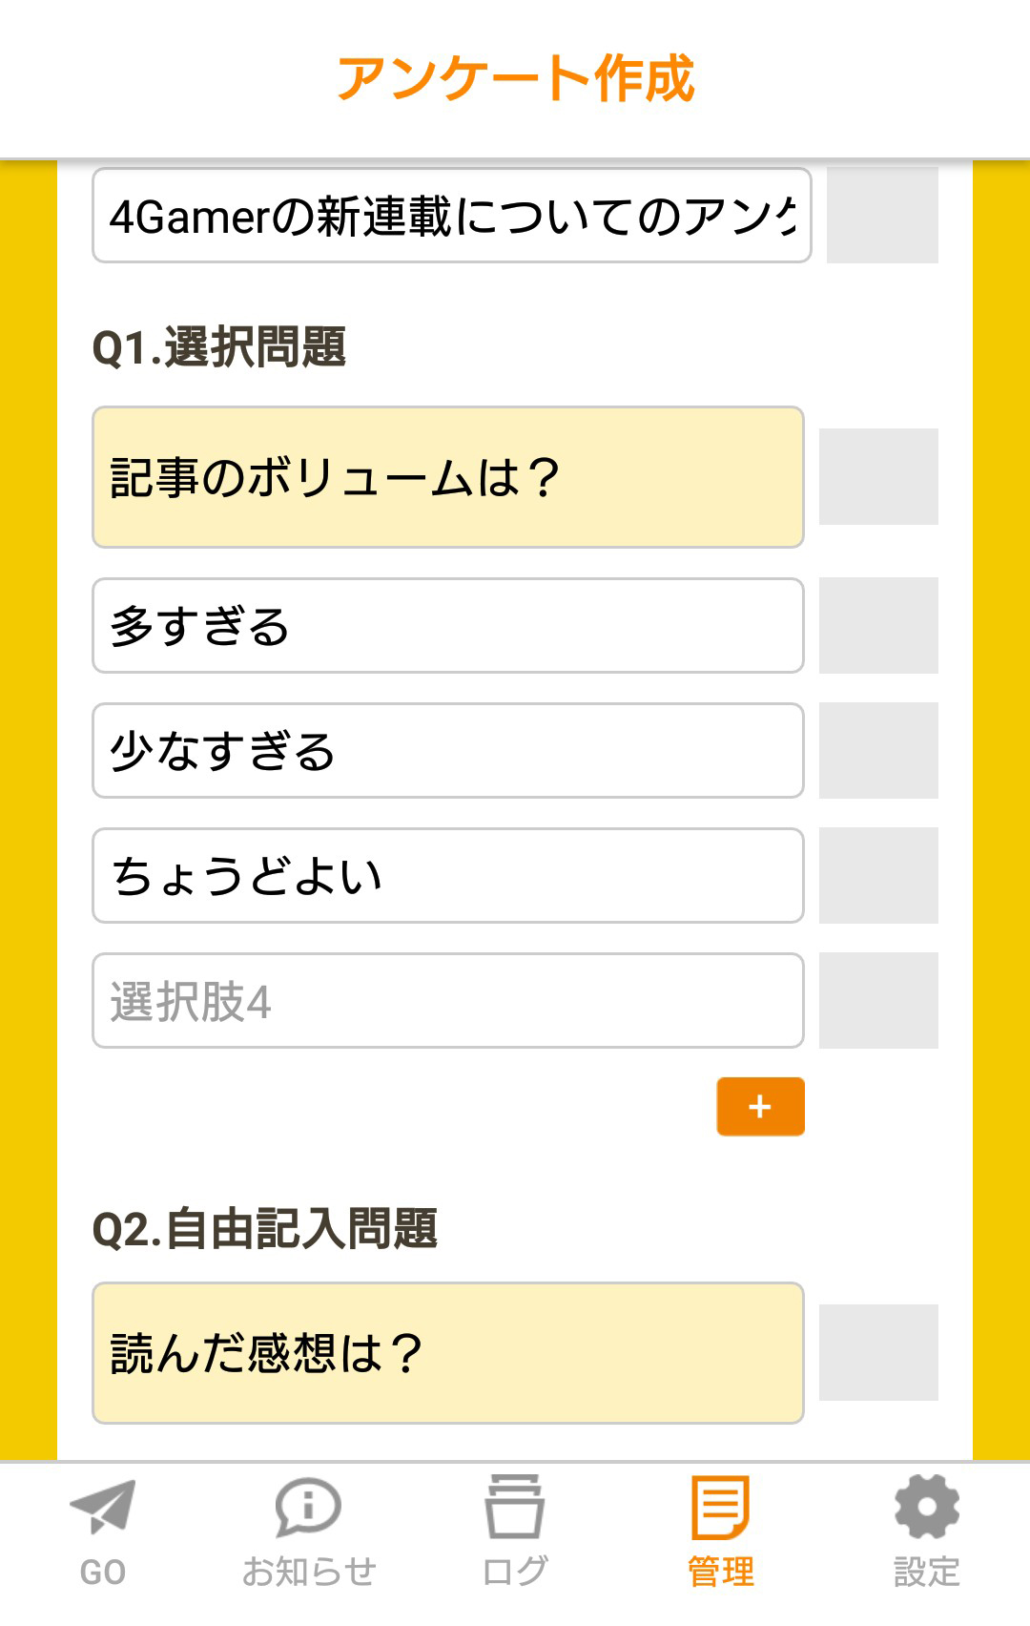Tap gray box beside 選択肢4 field
The image size is (1030, 1626).
tap(878, 1001)
